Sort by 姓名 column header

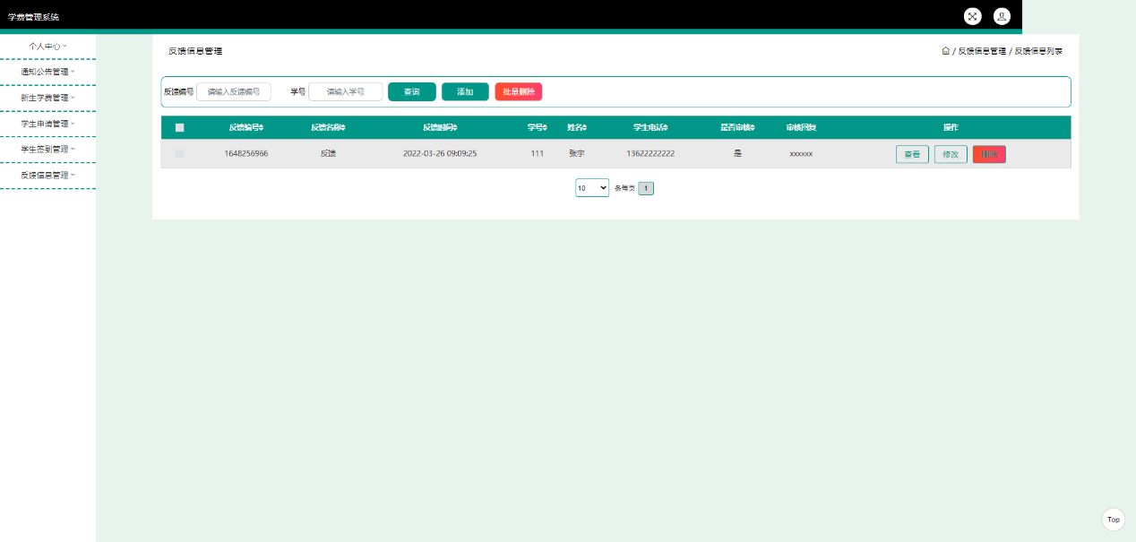[577, 128]
